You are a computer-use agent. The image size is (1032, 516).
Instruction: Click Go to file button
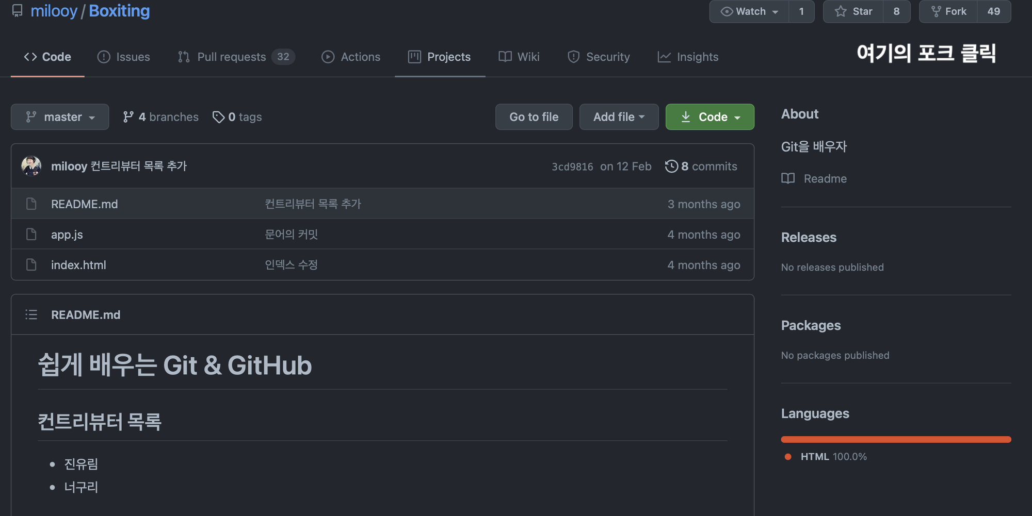click(x=534, y=117)
